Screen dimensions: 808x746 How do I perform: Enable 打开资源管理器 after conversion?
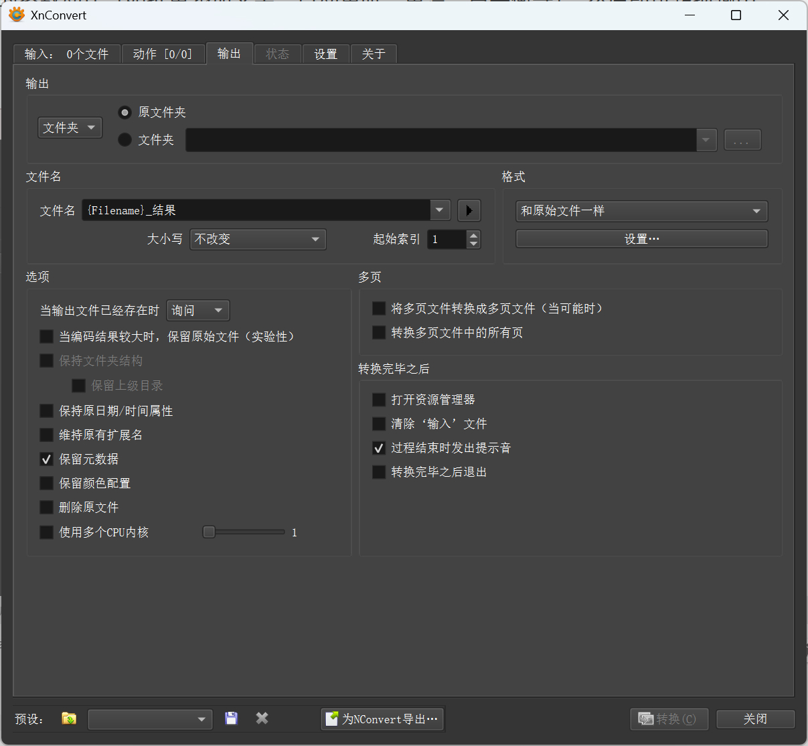(379, 400)
